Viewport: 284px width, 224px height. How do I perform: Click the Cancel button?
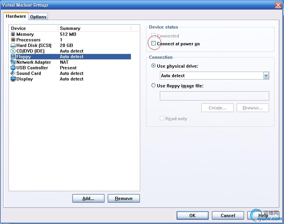[228, 215]
